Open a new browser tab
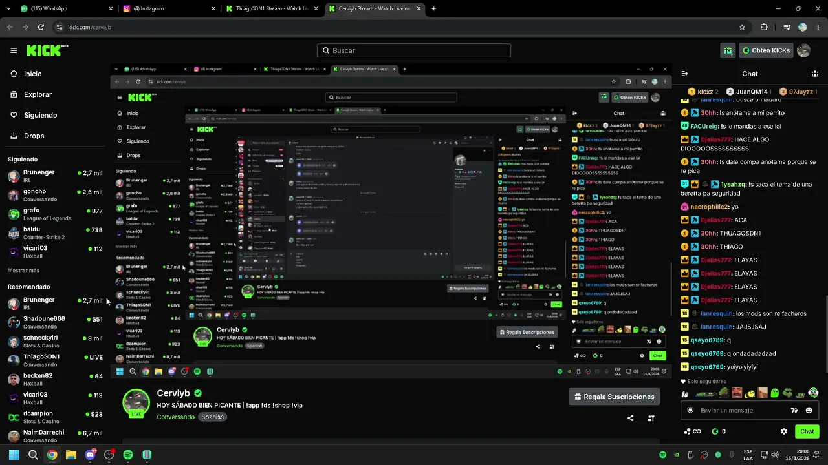Viewport: 828px width, 465px height. (433, 8)
